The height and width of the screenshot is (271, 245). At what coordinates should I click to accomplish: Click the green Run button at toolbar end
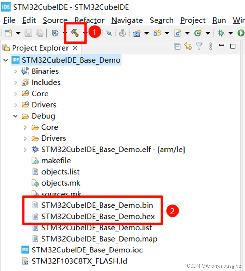point(241,33)
